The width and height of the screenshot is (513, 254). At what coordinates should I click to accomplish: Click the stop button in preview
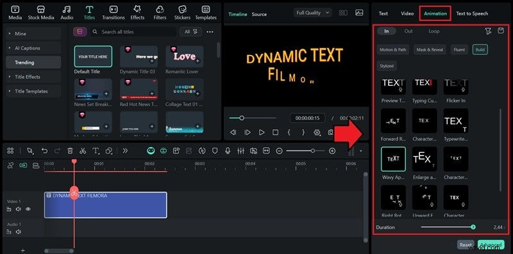click(x=276, y=132)
